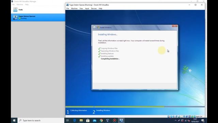Click recording indicator in VM status bar
The image size is (218, 123).
187,117
